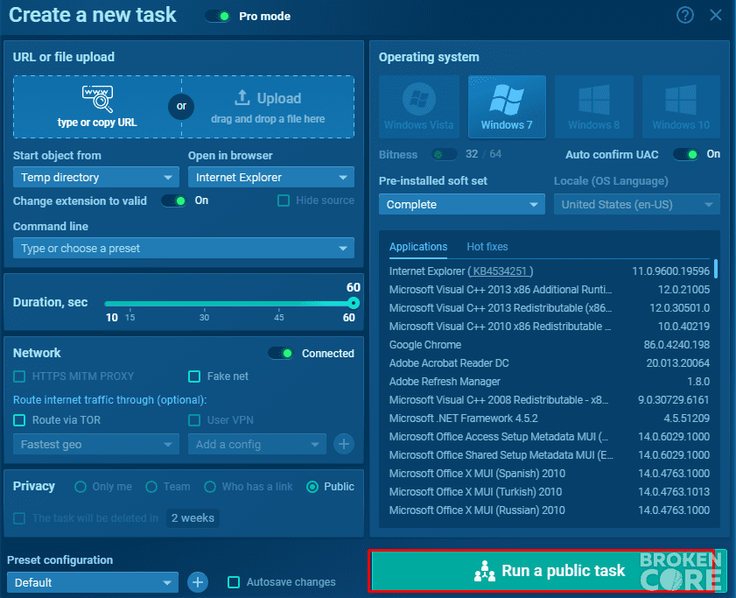Image resolution: width=736 pixels, height=598 pixels.
Task: Select the Only me privacy option
Action: click(x=81, y=487)
